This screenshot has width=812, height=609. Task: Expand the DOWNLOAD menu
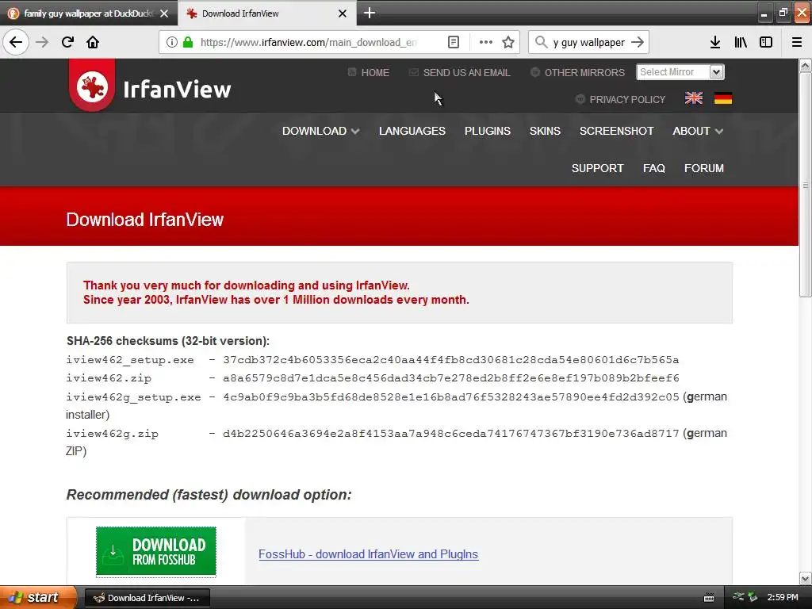pyautogui.click(x=320, y=131)
